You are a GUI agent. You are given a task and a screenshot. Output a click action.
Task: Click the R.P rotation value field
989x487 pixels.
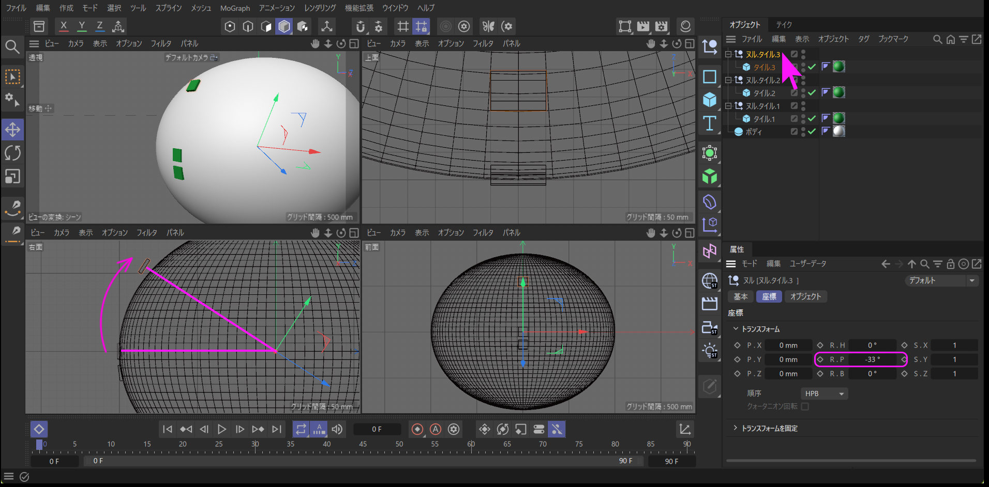click(x=872, y=359)
